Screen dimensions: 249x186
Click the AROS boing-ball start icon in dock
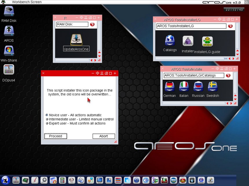coord(6,180)
